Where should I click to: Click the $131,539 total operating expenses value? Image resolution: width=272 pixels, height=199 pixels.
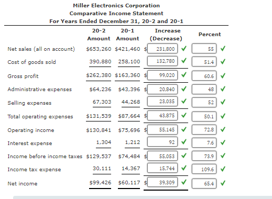pos(99,116)
